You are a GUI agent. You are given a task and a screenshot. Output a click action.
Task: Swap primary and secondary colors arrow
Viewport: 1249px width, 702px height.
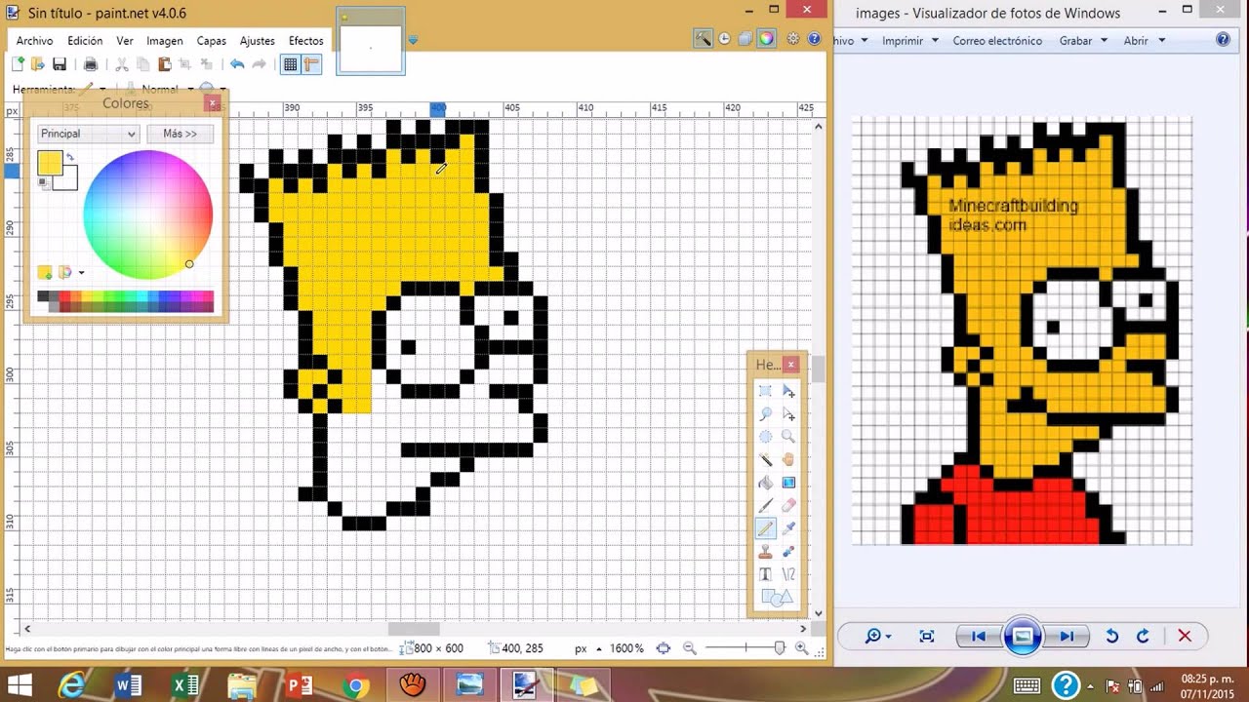pyautogui.click(x=70, y=157)
